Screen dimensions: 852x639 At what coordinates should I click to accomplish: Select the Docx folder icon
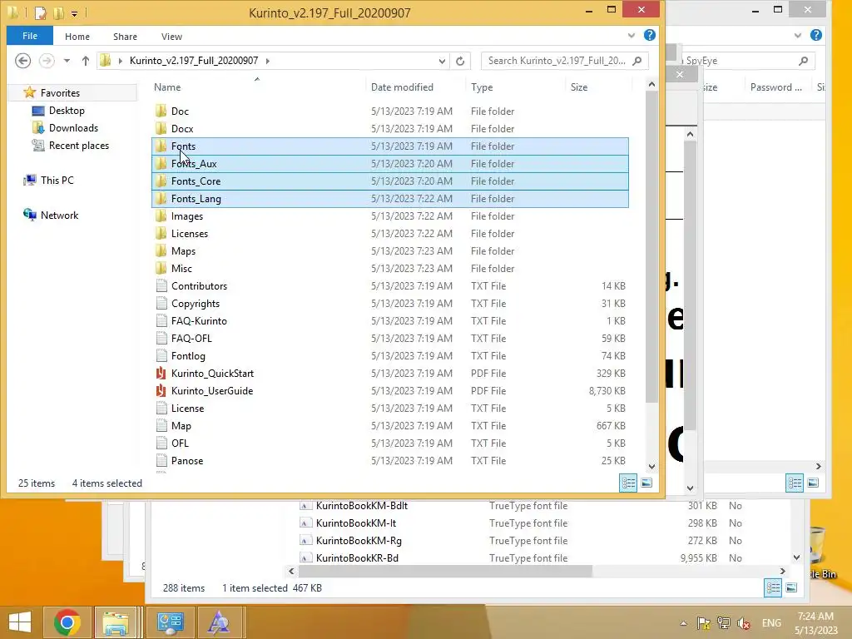click(161, 128)
